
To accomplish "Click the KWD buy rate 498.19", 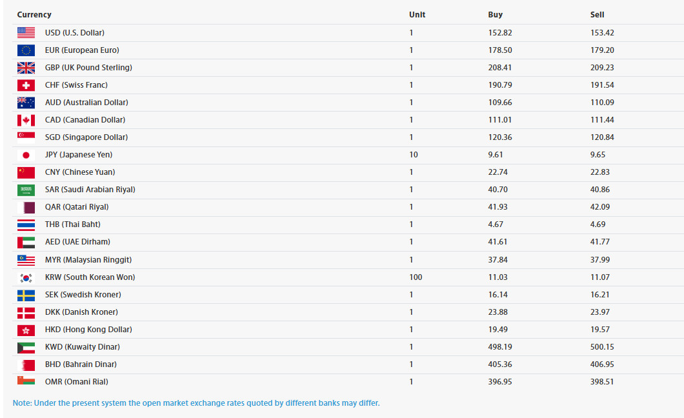I will point(500,347).
